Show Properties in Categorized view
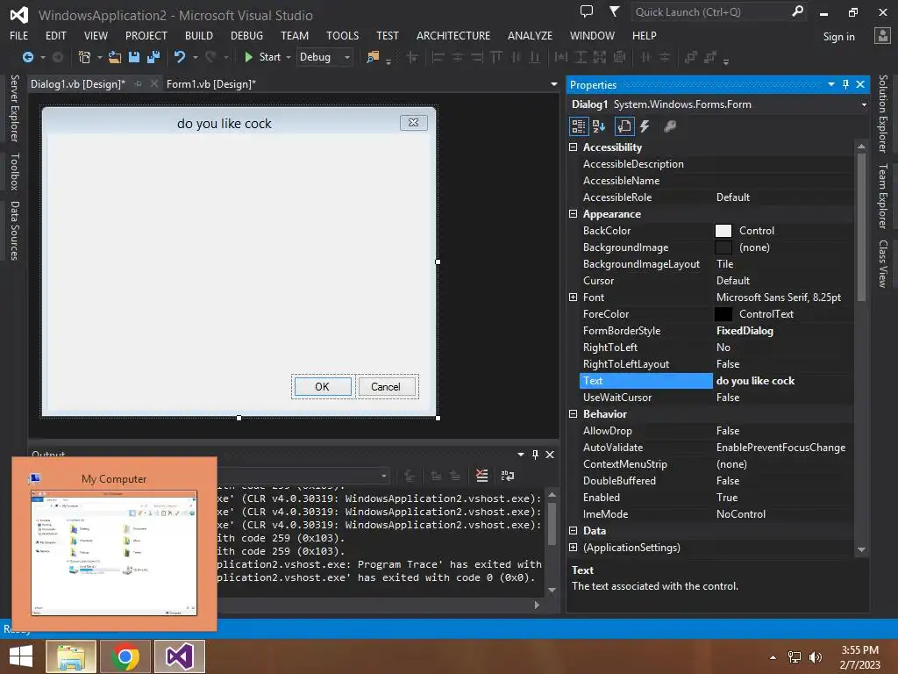Viewport: 898px width, 674px height. 579,126
